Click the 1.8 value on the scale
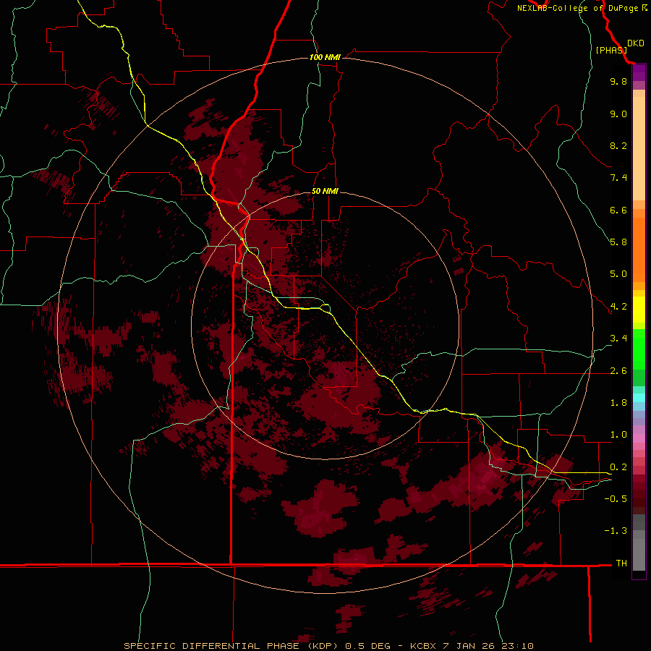This screenshot has width=651, height=651. pyautogui.click(x=618, y=403)
